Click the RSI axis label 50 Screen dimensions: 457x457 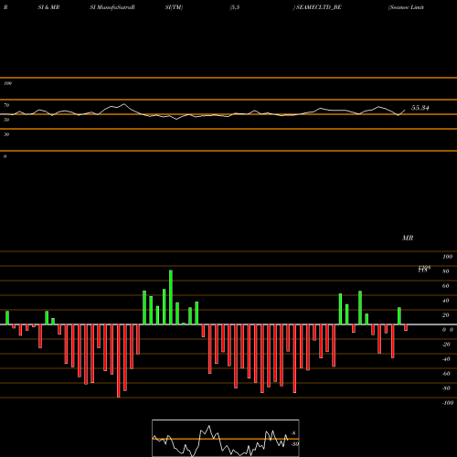tap(6, 120)
